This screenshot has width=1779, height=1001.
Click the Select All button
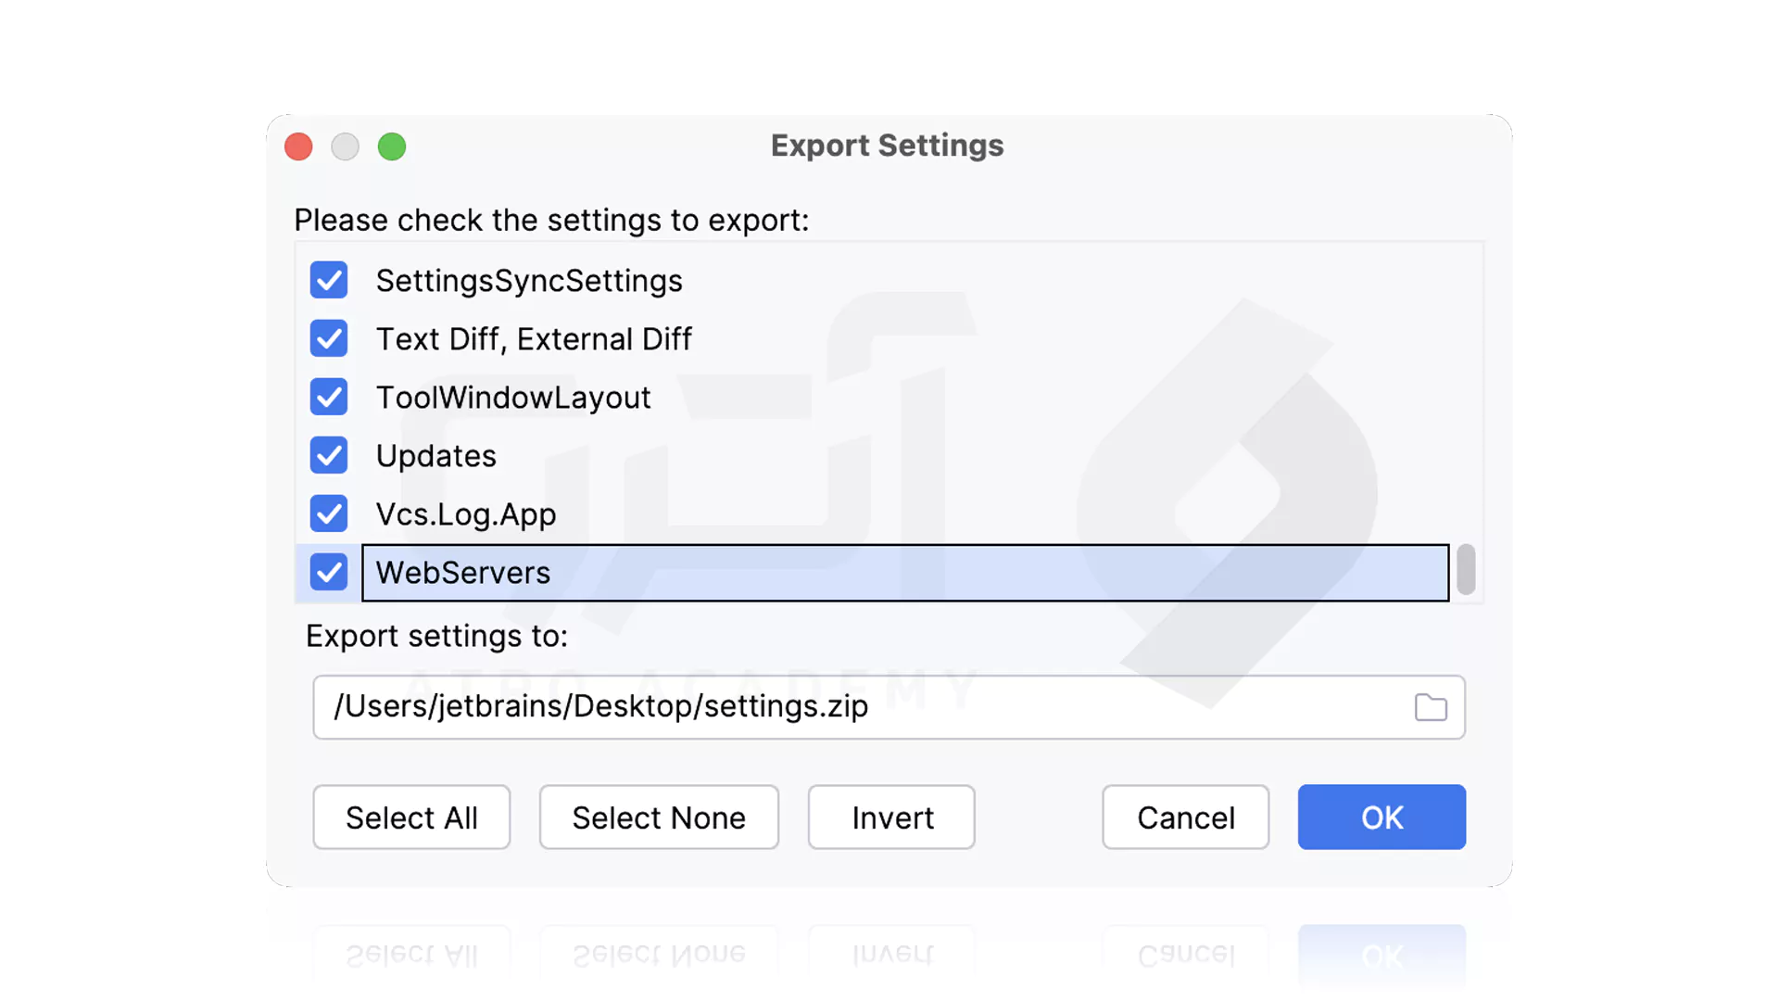[x=411, y=817]
